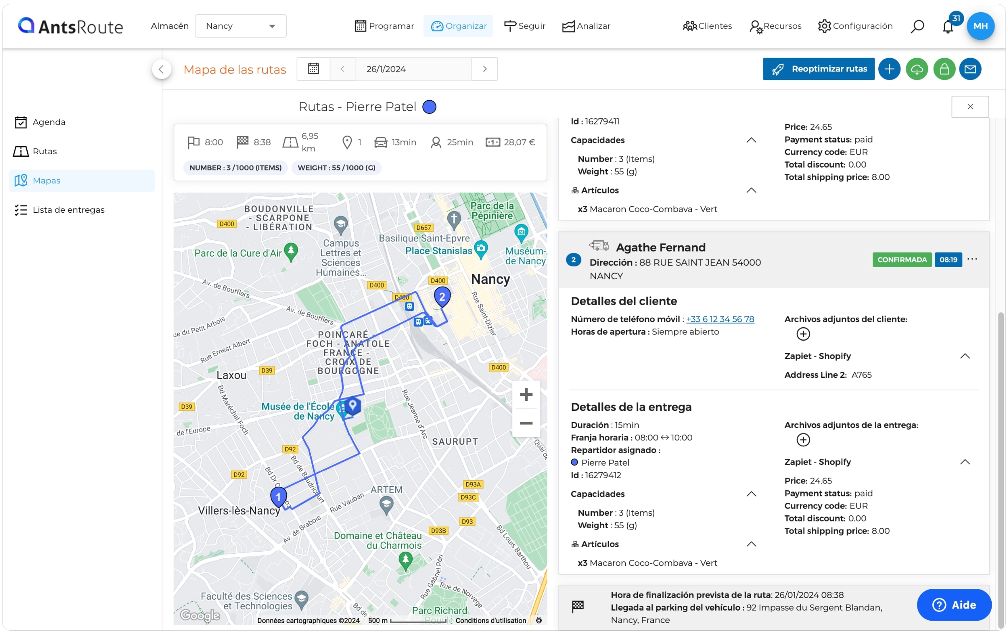Collapse Capacidades for delivery 16279412
Screen dimensions: 1008x634
pos(751,494)
